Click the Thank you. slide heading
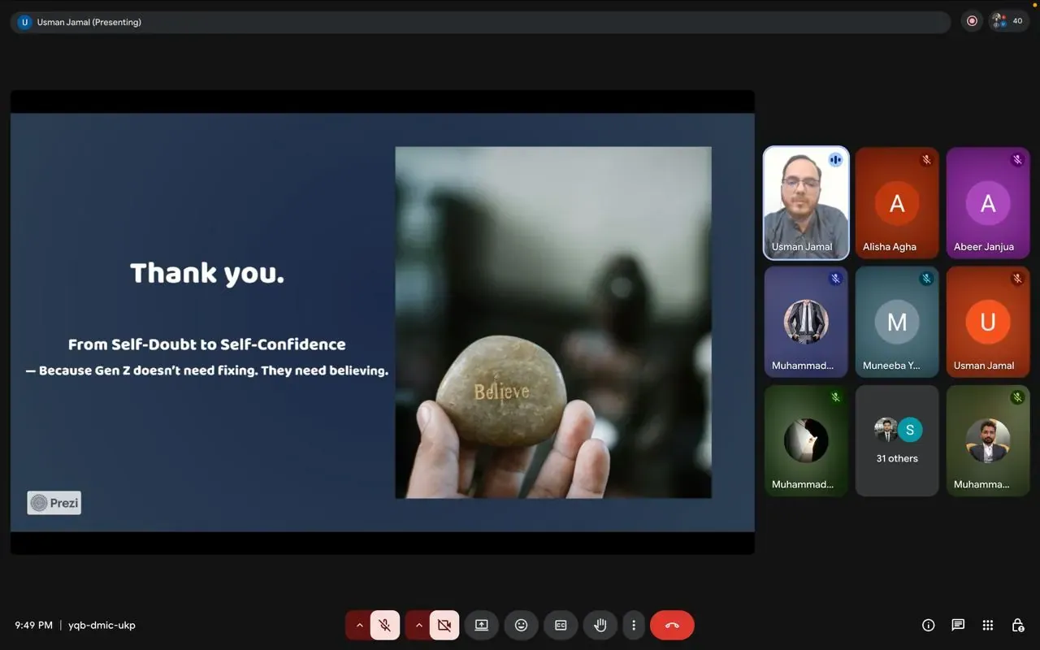 tap(207, 273)
